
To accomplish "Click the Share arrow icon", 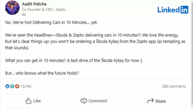I will pos(150,101).
